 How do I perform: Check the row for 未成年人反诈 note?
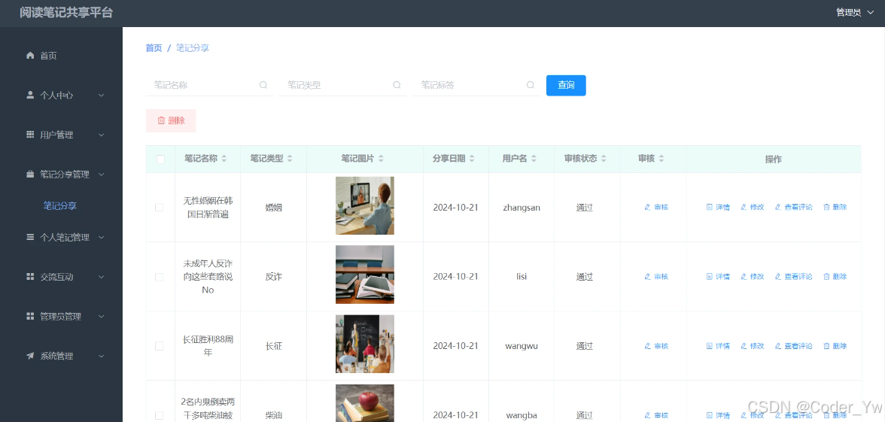coord(160,277)
